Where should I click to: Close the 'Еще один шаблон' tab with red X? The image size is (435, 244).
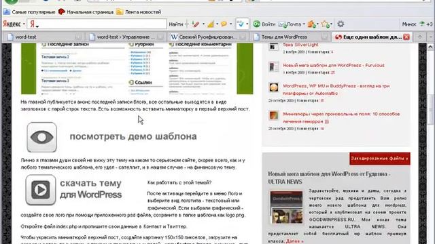point(406,37)
